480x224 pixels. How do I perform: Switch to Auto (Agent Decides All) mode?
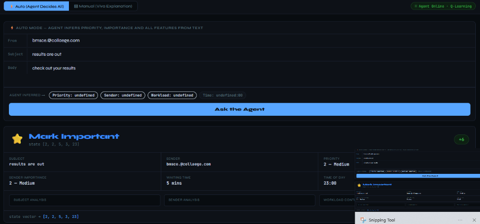[x=37, y=6]
